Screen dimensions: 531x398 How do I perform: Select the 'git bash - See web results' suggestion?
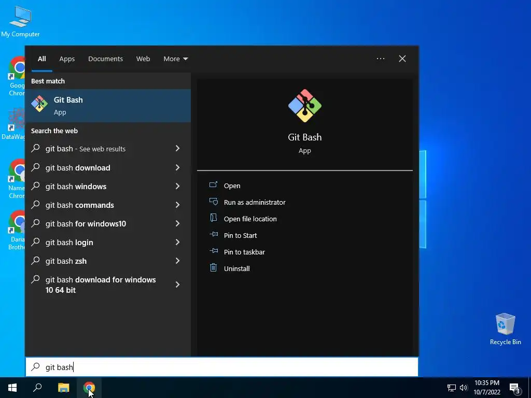pos(108,148)
